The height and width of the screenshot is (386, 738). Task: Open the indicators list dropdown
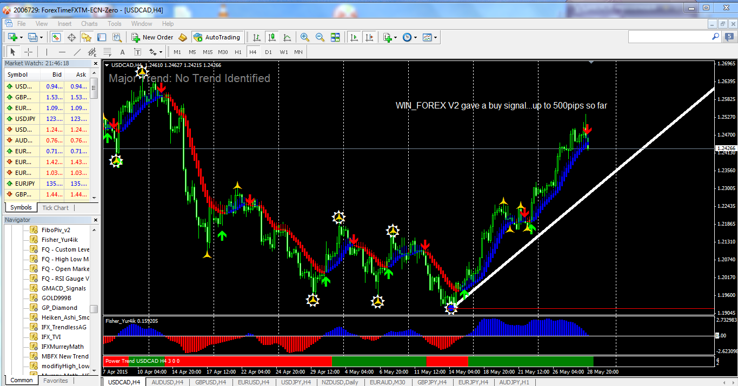click(x=390, y=37)
